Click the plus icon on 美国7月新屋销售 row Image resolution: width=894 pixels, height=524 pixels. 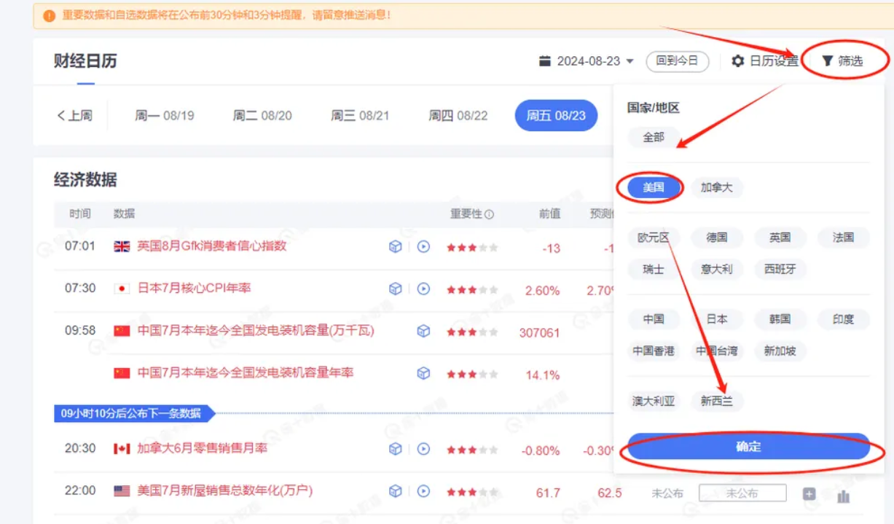pos(809,493)
